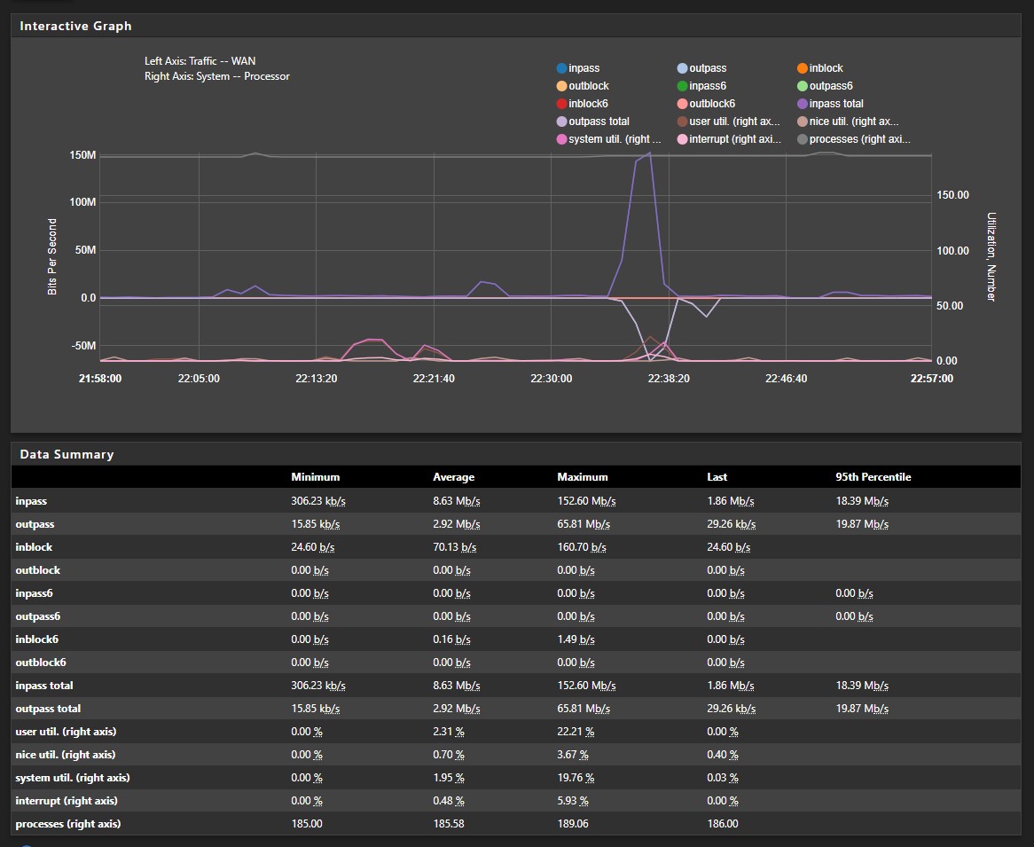1034x847 pixels.
Task: Click the brown user util. legend circle
Action: click(682, 122)
